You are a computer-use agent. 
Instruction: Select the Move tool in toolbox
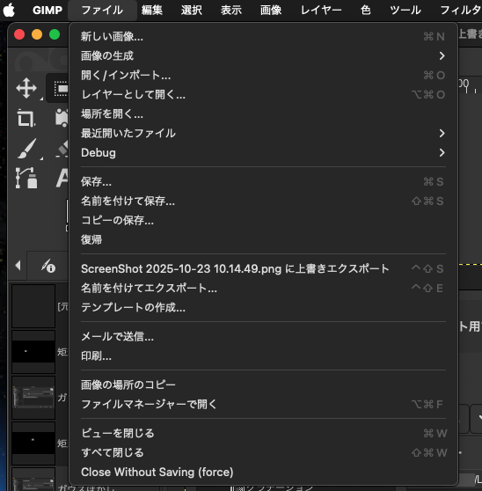click(x=26, y=88)
